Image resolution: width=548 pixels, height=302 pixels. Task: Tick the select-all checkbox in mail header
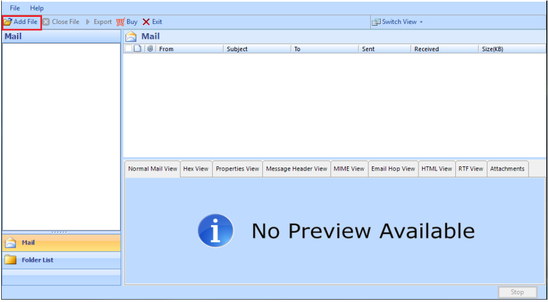pos(128,49)
